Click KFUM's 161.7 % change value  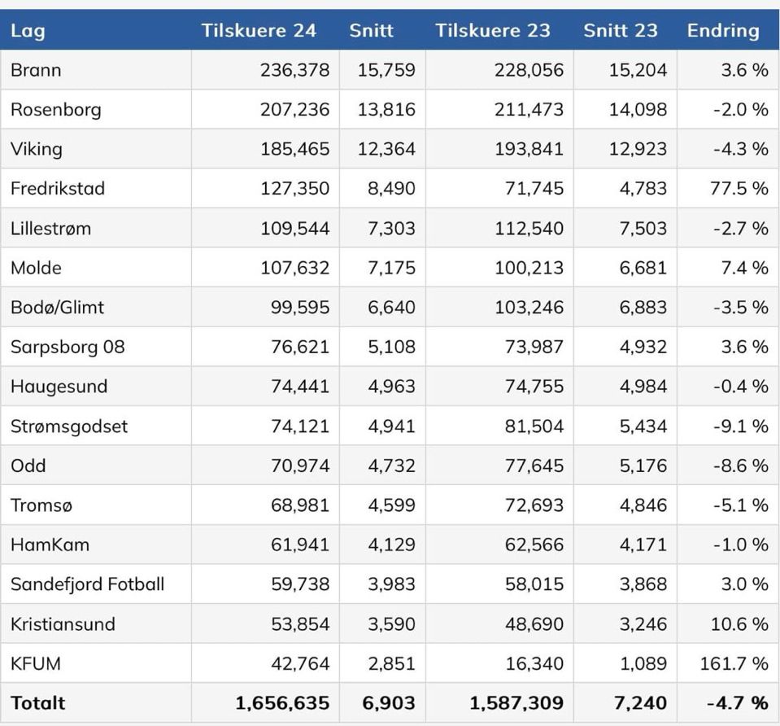point(734,664)
